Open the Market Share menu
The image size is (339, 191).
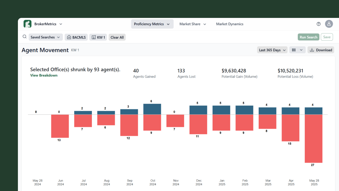tap(193, 24)
